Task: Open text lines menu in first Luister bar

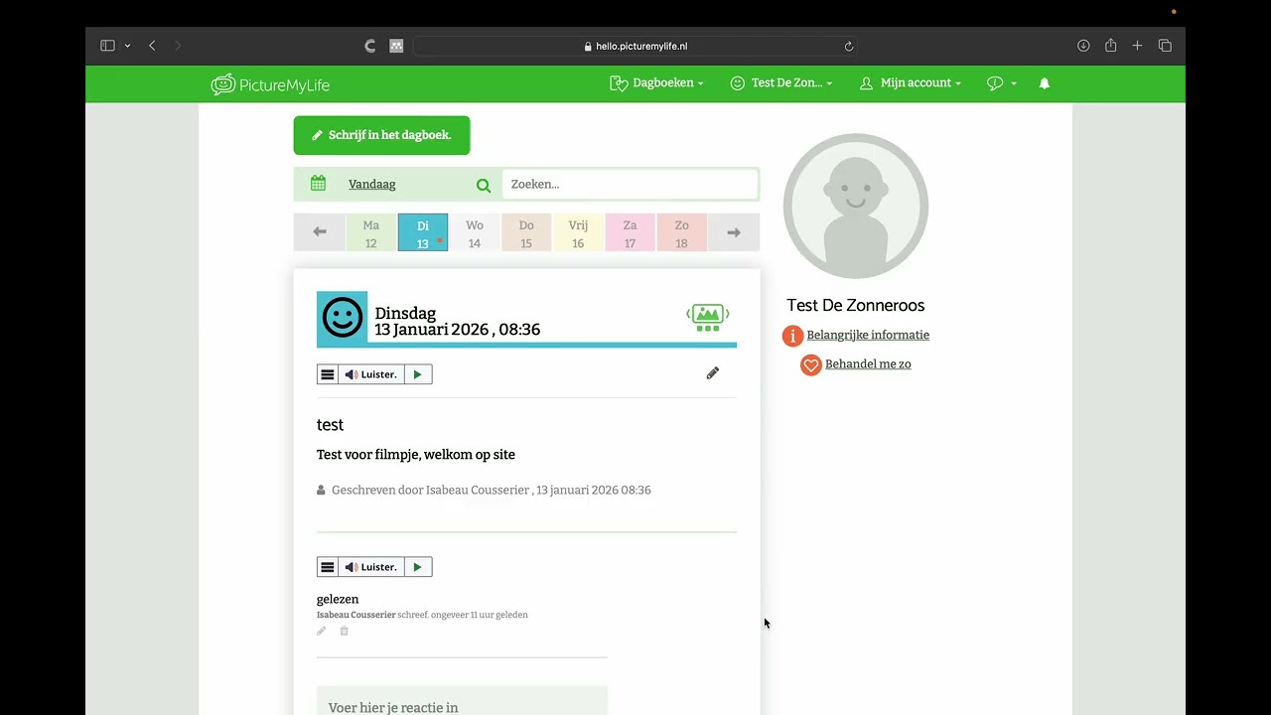Action: [x=328, y=374]
